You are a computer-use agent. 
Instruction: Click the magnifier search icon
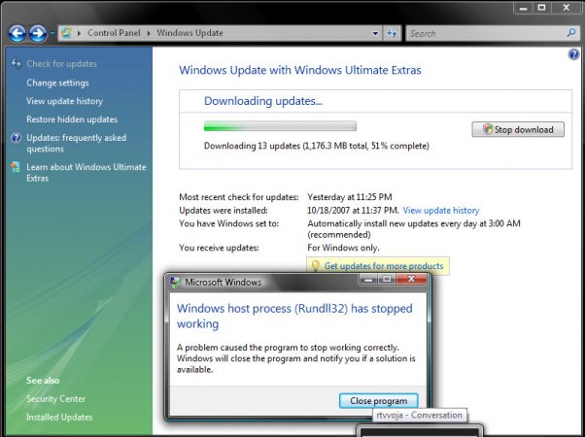571,33
